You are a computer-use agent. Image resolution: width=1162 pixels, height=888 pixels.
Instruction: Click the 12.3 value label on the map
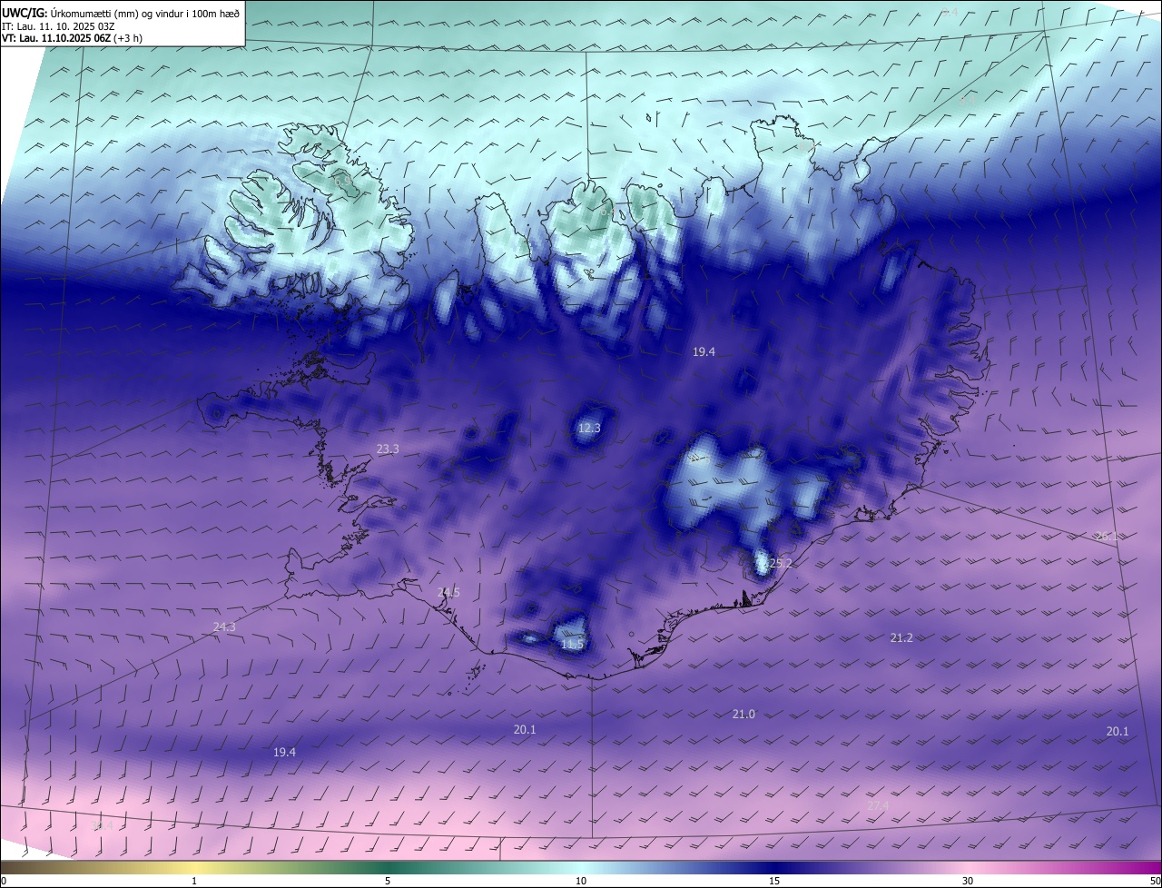pos(590,428)
